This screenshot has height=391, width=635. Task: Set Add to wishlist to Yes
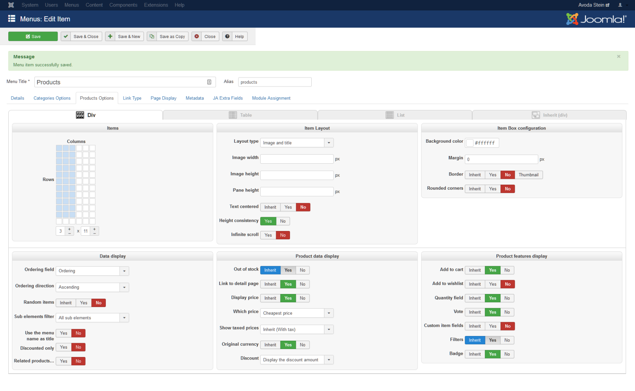tap(493, 284)
